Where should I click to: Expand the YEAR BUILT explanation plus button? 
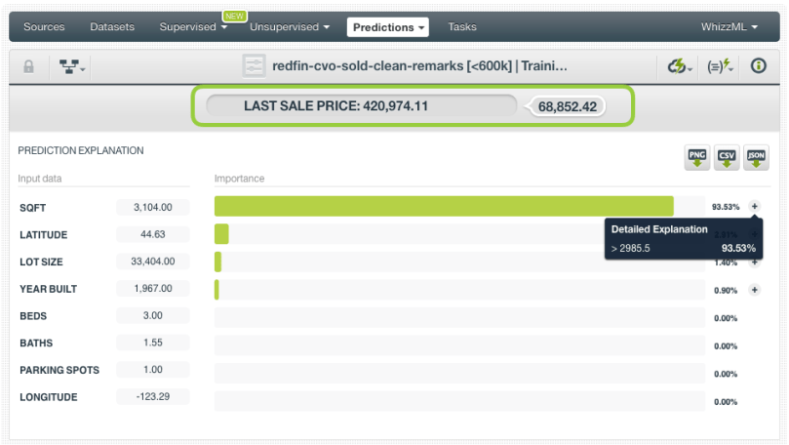coord(754,290)
